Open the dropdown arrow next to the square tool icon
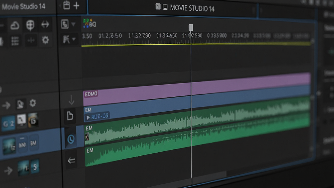 tap(73, 24)
